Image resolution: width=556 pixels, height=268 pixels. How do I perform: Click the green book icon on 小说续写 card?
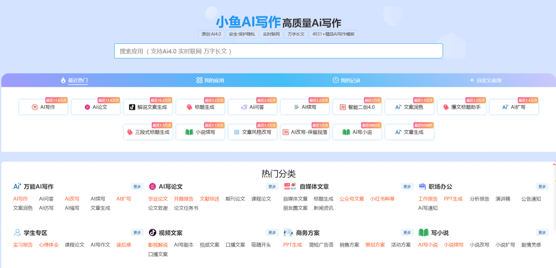(189, 132)
